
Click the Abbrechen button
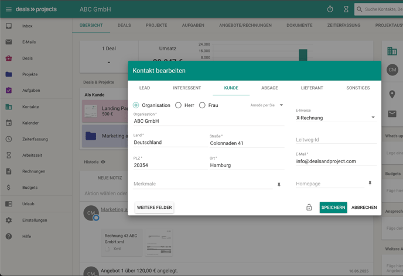pyautogui.click(x=364, y=207)
